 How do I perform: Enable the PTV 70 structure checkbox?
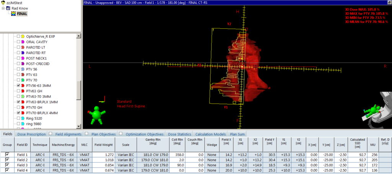click(18, 80)
